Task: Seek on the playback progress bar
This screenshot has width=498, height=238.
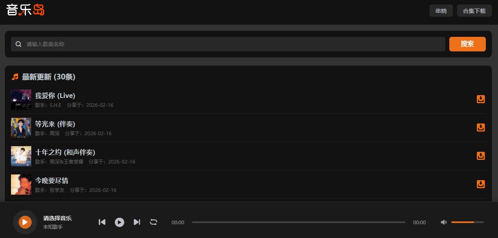Action: 298,222
